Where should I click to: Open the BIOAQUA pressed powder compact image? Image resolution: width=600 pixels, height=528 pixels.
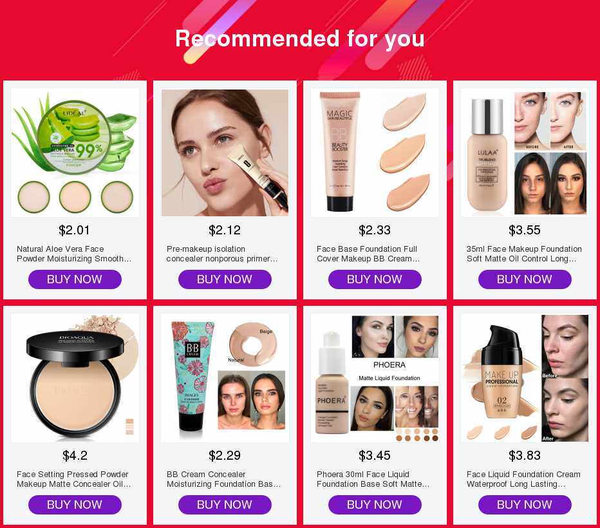[x=75, y=378]
